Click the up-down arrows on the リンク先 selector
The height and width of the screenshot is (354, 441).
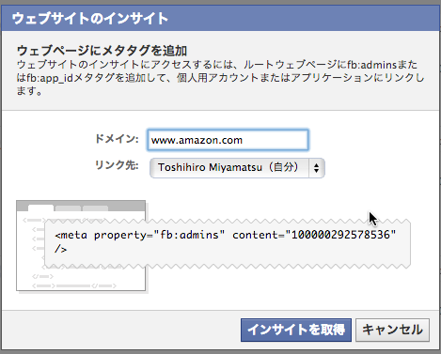pyautogui.click(x=316, y=168)
